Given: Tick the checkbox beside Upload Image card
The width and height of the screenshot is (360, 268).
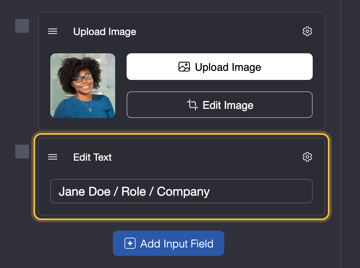Looking at the screenshot, I should coord(22,26).
